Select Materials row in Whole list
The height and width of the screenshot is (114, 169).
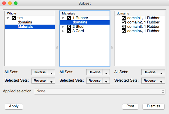point(30,27)
